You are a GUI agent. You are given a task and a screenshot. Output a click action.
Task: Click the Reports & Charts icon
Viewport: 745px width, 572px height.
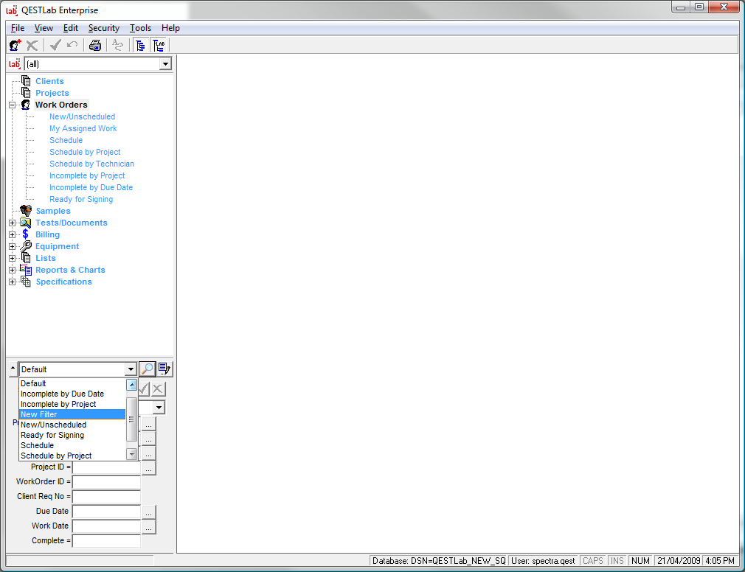tap(26, 270)
